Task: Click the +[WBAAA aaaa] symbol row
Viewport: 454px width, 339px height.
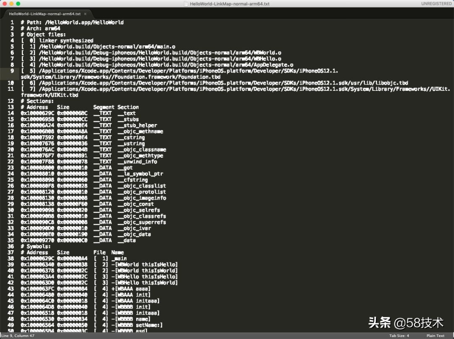Action: click(86, 289)
